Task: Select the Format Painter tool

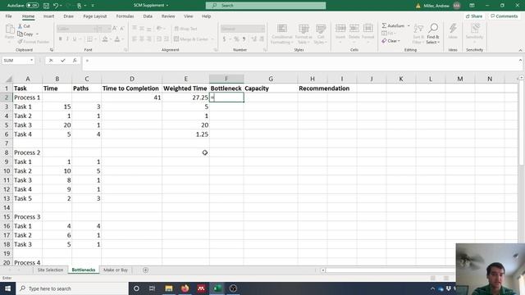Action: (33, 42)
